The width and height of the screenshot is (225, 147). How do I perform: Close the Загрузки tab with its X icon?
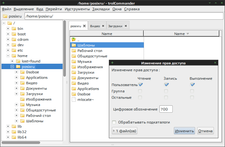(x=126, y=26)
